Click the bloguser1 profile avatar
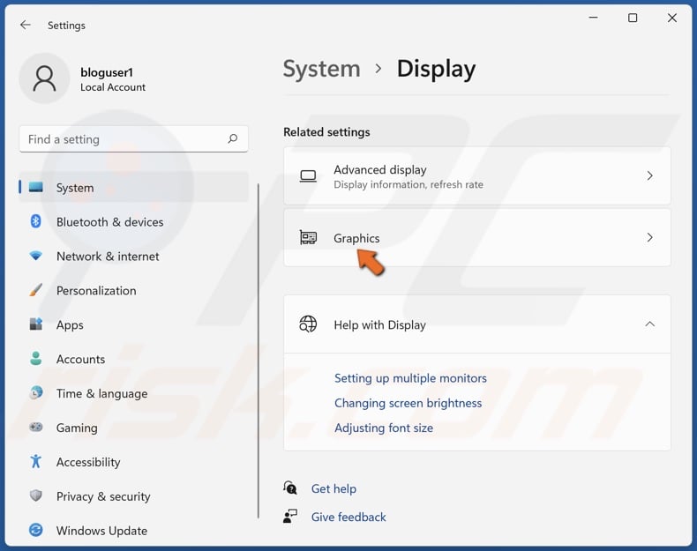 coord(44,78)
